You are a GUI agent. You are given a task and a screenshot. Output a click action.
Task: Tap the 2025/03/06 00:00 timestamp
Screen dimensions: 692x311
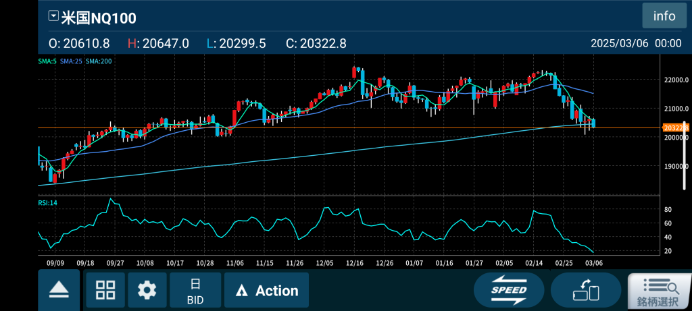click(635, 43)
